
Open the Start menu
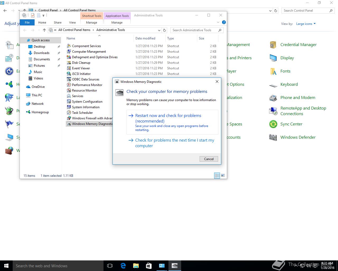pos(6,266)
